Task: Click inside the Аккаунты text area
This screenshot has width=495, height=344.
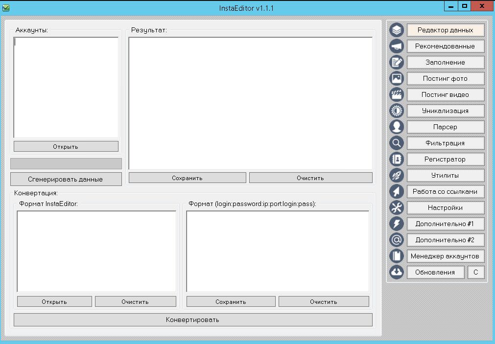Action: 66,87
